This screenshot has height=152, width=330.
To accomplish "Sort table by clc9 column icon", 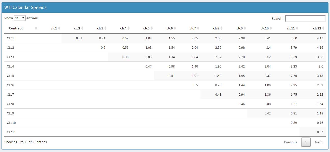I will (x=245, y=28).
